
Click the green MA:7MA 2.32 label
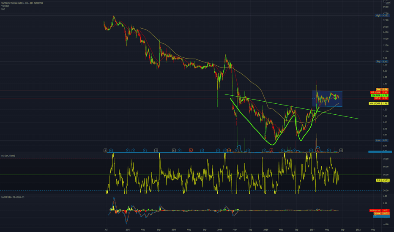click(380, 95)
